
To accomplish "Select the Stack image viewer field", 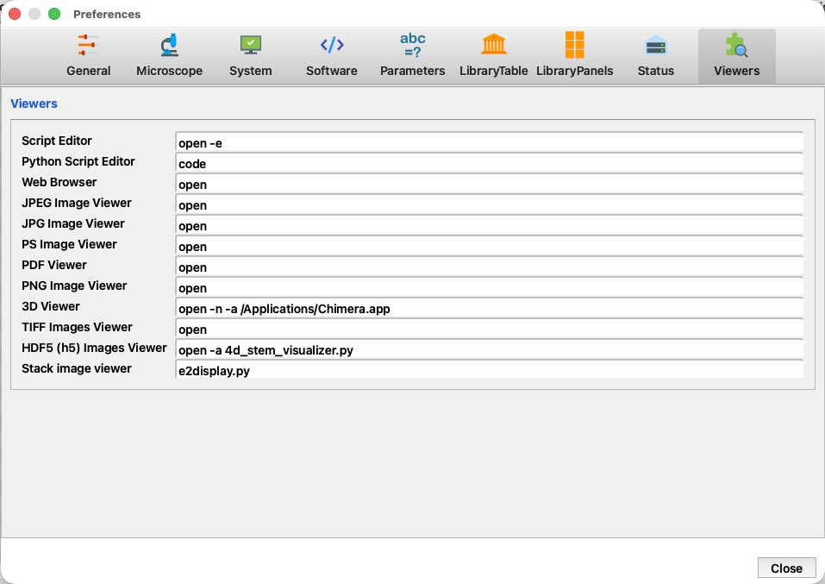I will coord(489,370).
